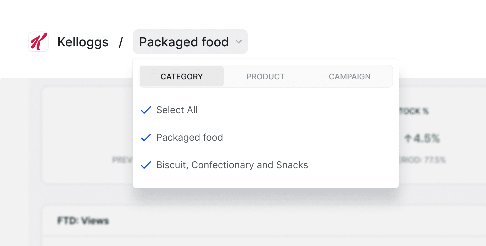Open the Packaged food breadcrumb dropdown
The height and width of the screenshot is (246, 486).
184,42
